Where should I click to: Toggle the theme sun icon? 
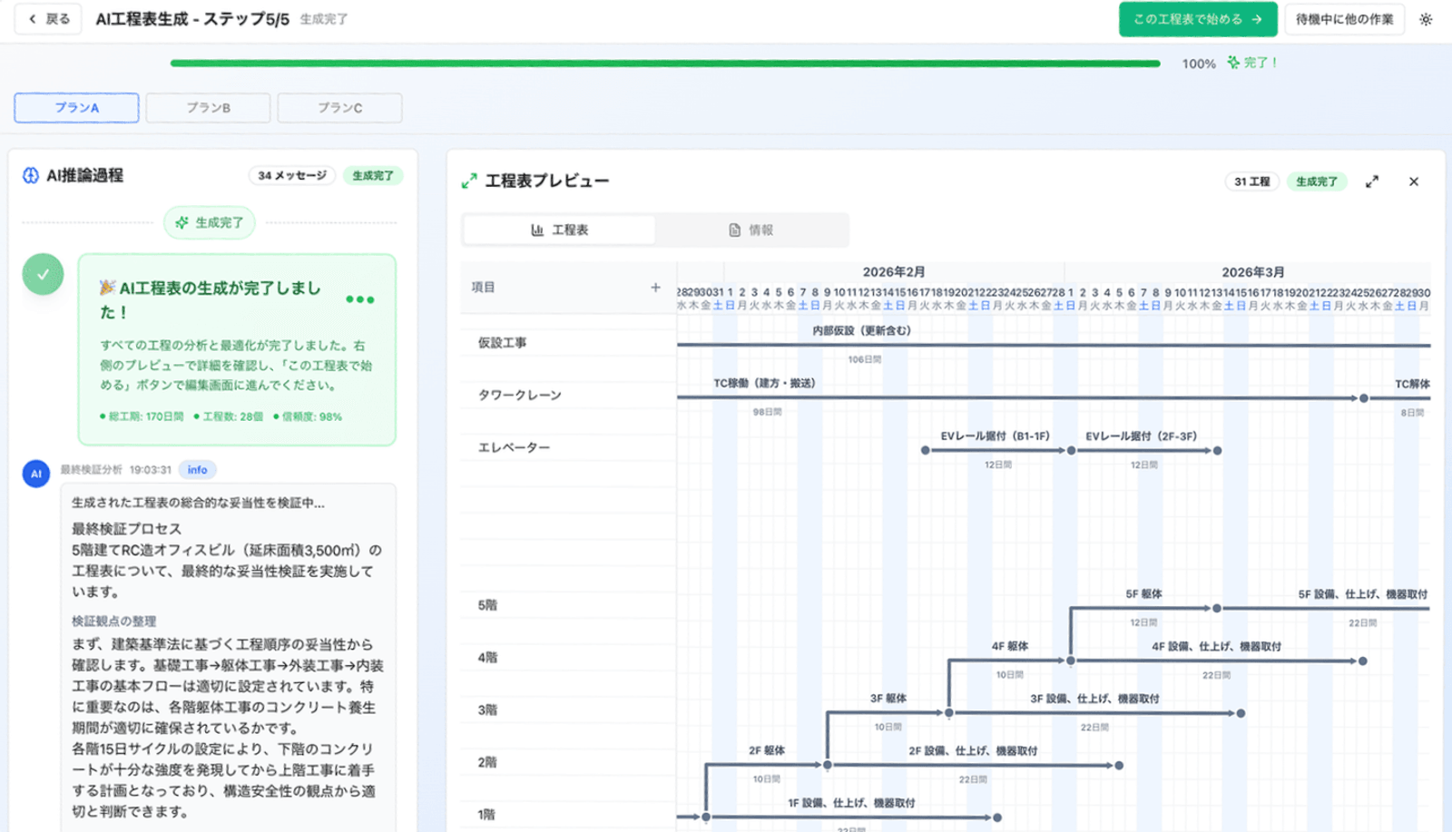tap(1426, 19)
